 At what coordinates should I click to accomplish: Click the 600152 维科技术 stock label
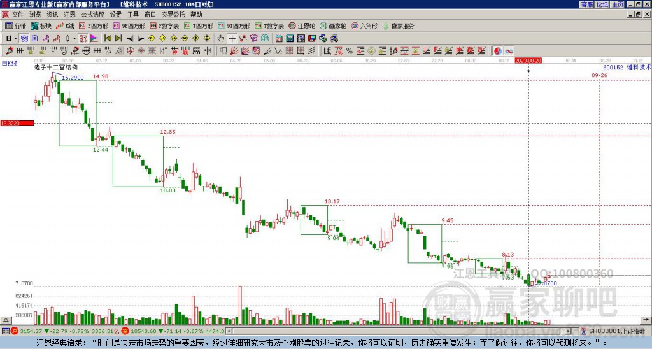click(627, 68)
